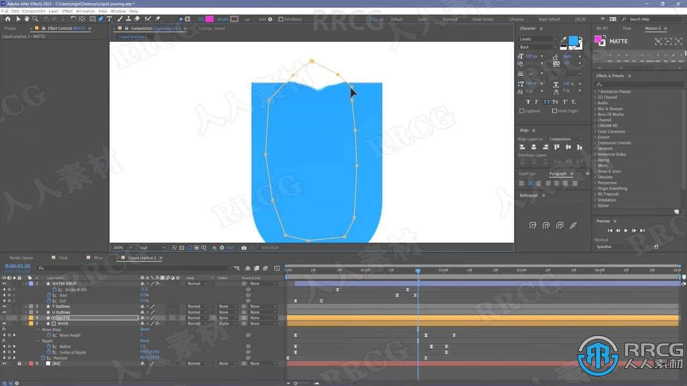Select the Hand tool

26,19
